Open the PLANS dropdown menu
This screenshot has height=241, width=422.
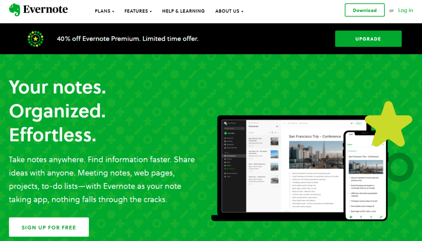pyautogui.click(x=104, y=11)
